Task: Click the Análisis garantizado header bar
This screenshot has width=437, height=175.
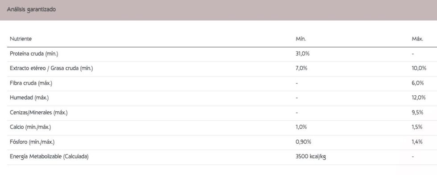Action: [218, 10]
